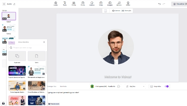
Task: Undo the last action
Action: (159, 4)
